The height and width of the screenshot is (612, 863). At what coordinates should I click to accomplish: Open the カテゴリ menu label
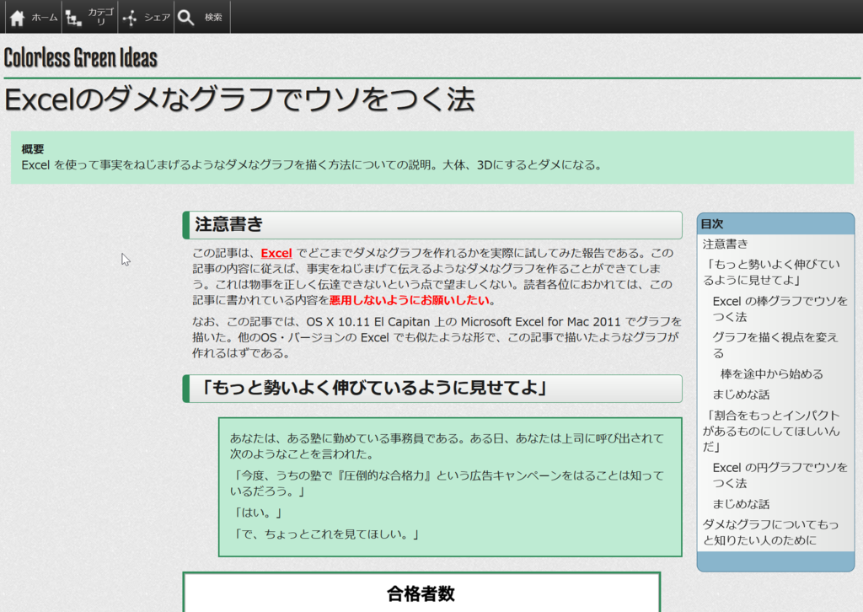tap(101, 17)
